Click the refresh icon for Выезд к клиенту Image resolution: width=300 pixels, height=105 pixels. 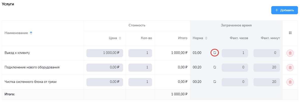click(x=215, y=53)
